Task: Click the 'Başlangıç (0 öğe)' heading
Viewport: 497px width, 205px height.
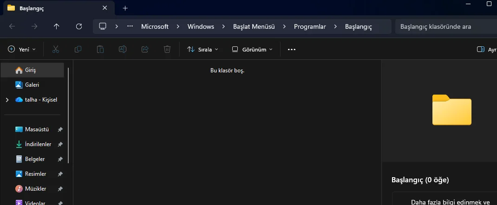Action: click(420, 180)
